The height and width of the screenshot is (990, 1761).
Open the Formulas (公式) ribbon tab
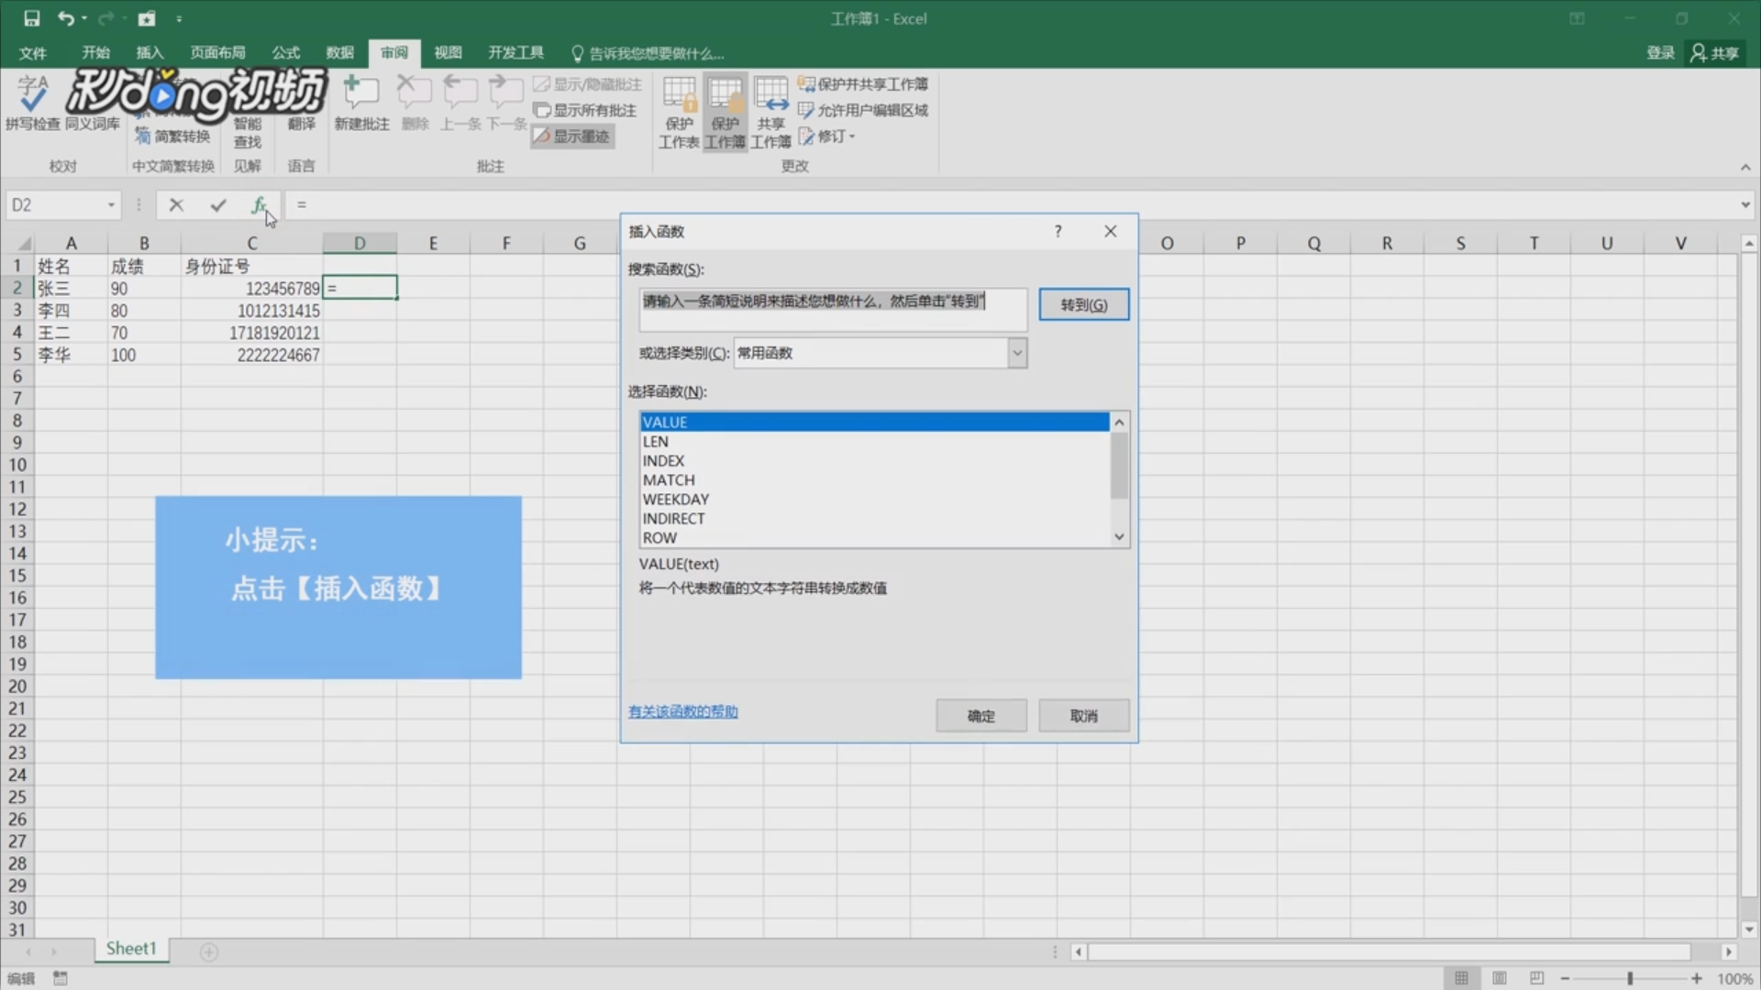285,53
